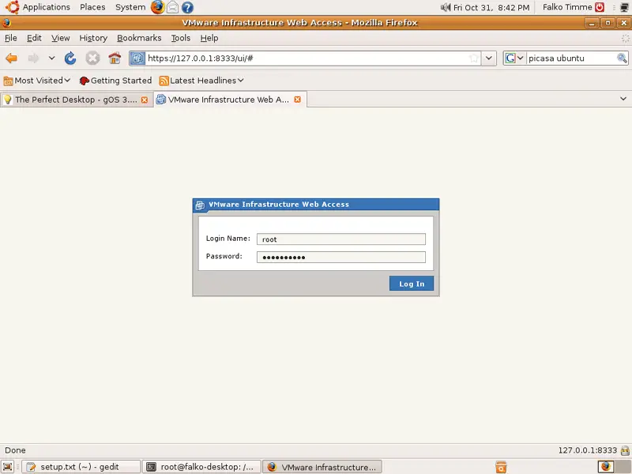Open the Edit menu
Image resolution: width=632 pixels, height=474 pixels.
[34, 38]
